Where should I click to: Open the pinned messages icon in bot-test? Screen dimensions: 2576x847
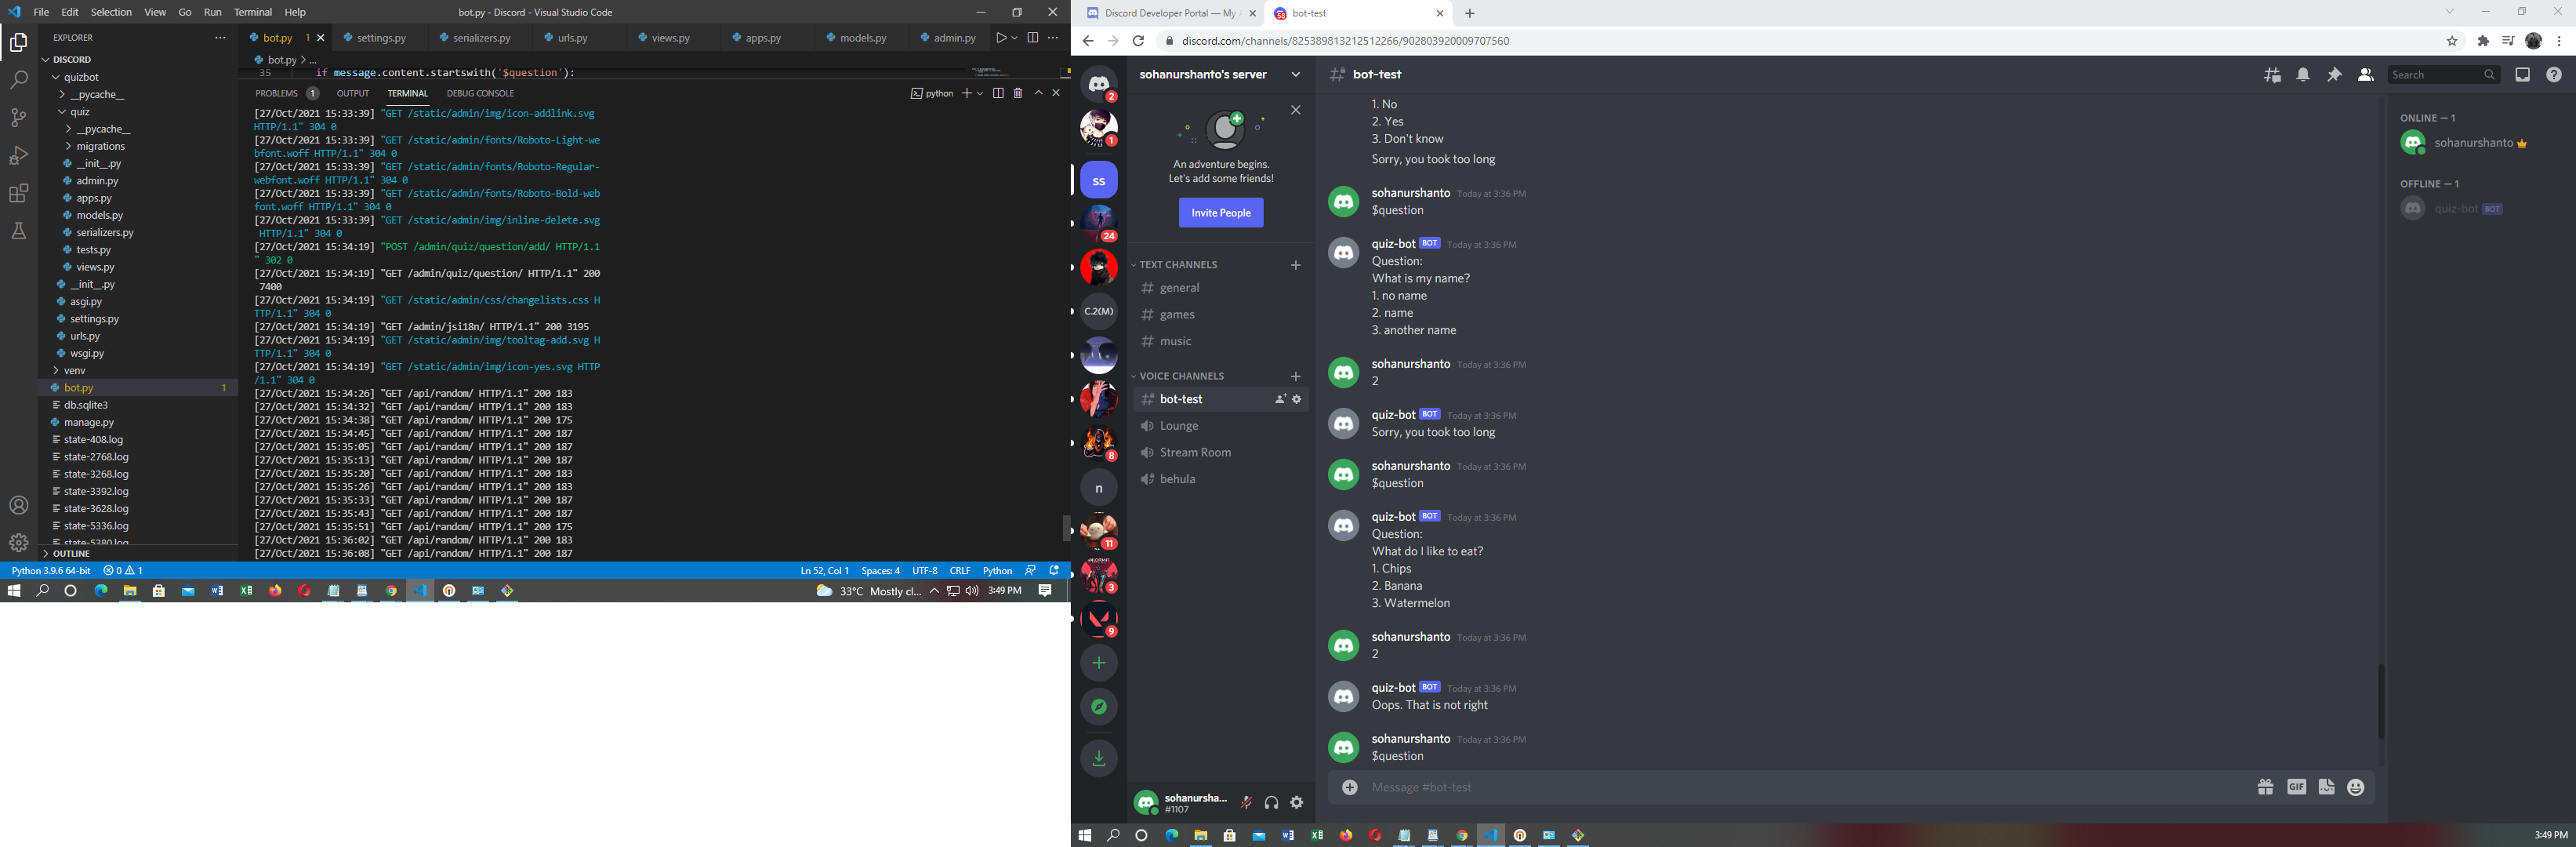pyautogui.click(x=2334, y=74)
